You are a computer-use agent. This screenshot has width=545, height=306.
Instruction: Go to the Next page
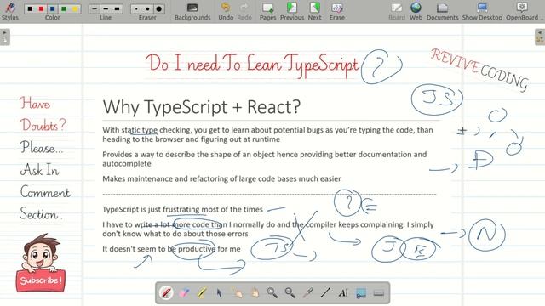[x=314, y=11]
